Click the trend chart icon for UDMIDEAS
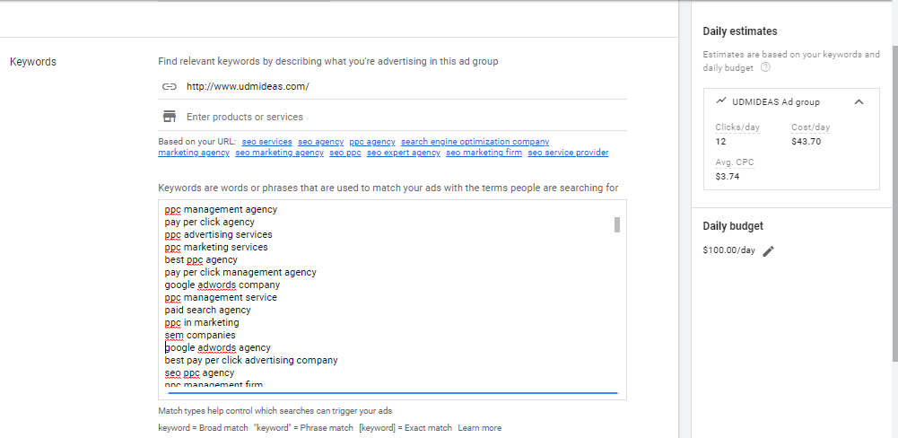The height and width of the screenshot is (438, 898). (720, 101)
